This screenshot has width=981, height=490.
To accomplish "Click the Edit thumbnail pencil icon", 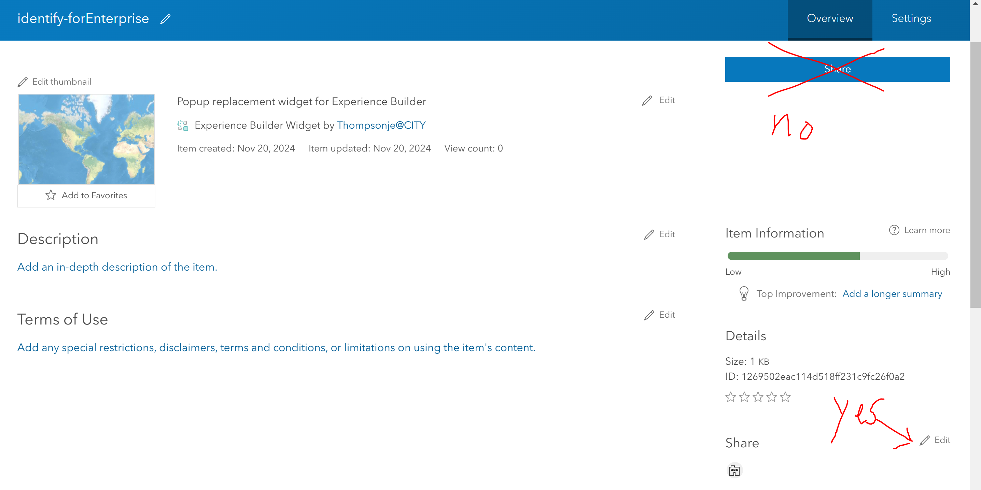I will pos(23,82).
